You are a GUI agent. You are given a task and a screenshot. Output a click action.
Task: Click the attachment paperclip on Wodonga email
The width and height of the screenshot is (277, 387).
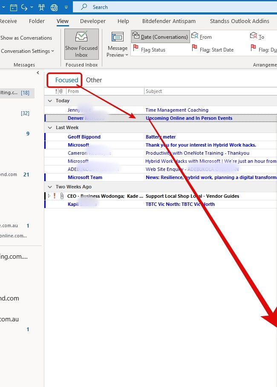62,196
